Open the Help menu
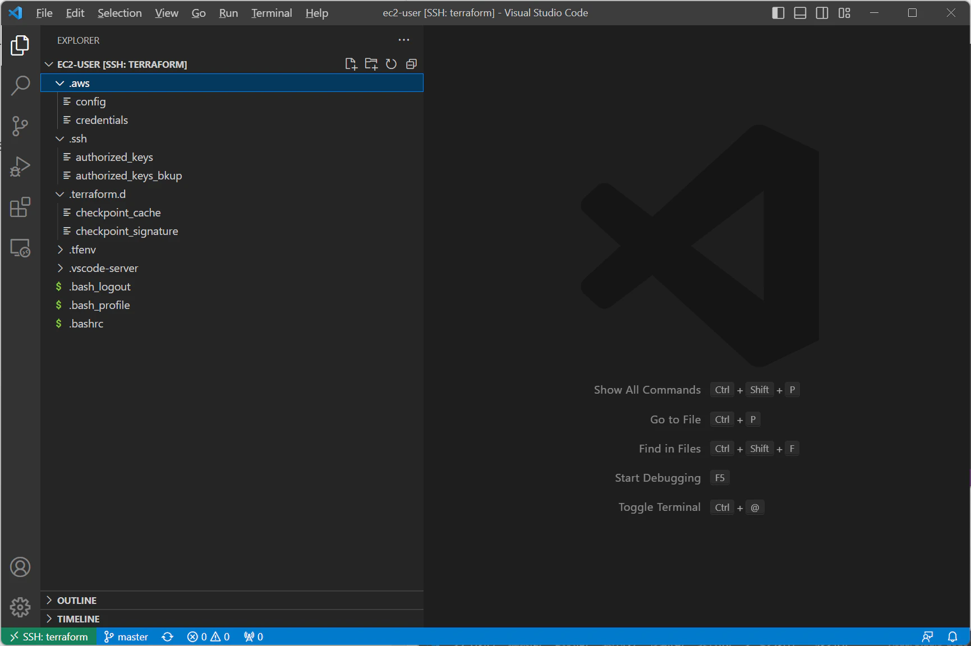Viewport: 971px width, 646px height. pyautogui.click(x=317, y=13)
